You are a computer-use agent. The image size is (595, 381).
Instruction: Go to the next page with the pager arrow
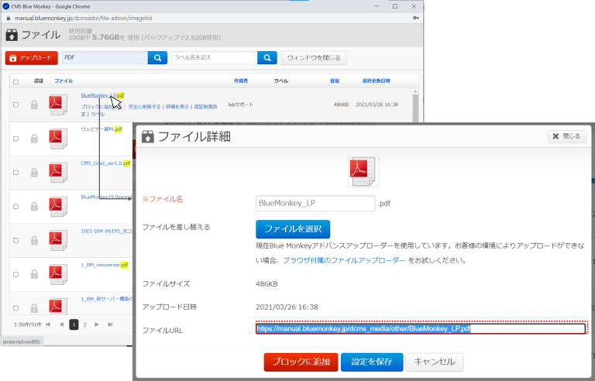pos(97,324)
